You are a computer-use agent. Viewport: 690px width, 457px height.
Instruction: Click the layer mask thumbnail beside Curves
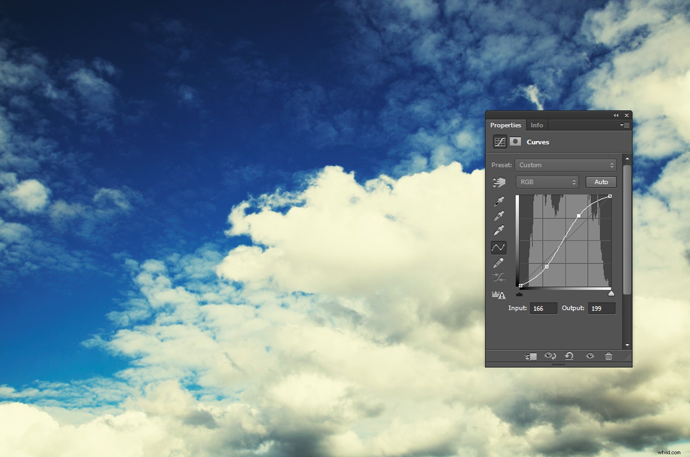coord(516,142)
